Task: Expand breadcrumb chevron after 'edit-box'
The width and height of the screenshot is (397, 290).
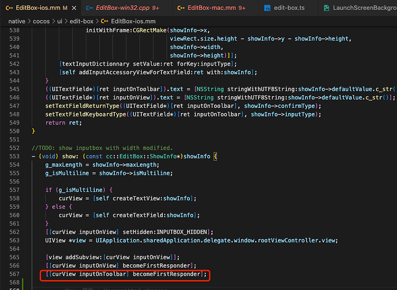Action: click(97, 21)
